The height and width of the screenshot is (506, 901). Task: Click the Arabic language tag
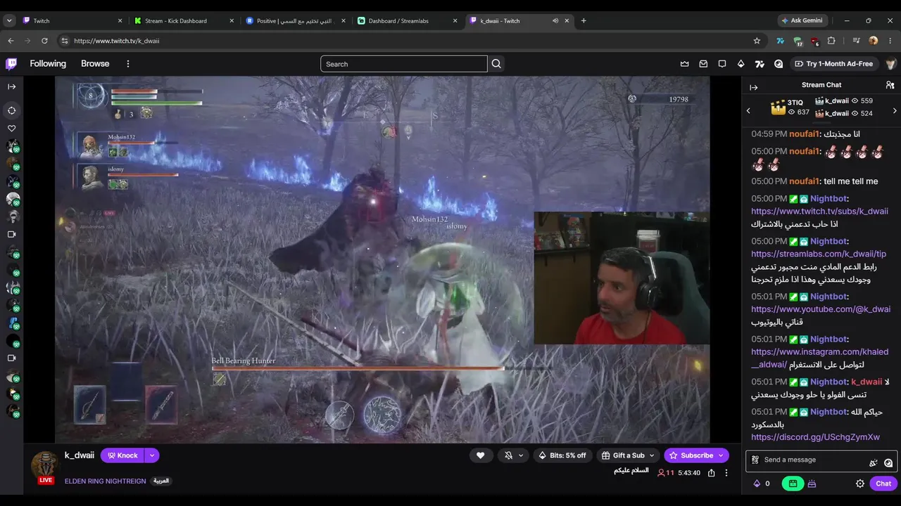[x=161, y=481]
